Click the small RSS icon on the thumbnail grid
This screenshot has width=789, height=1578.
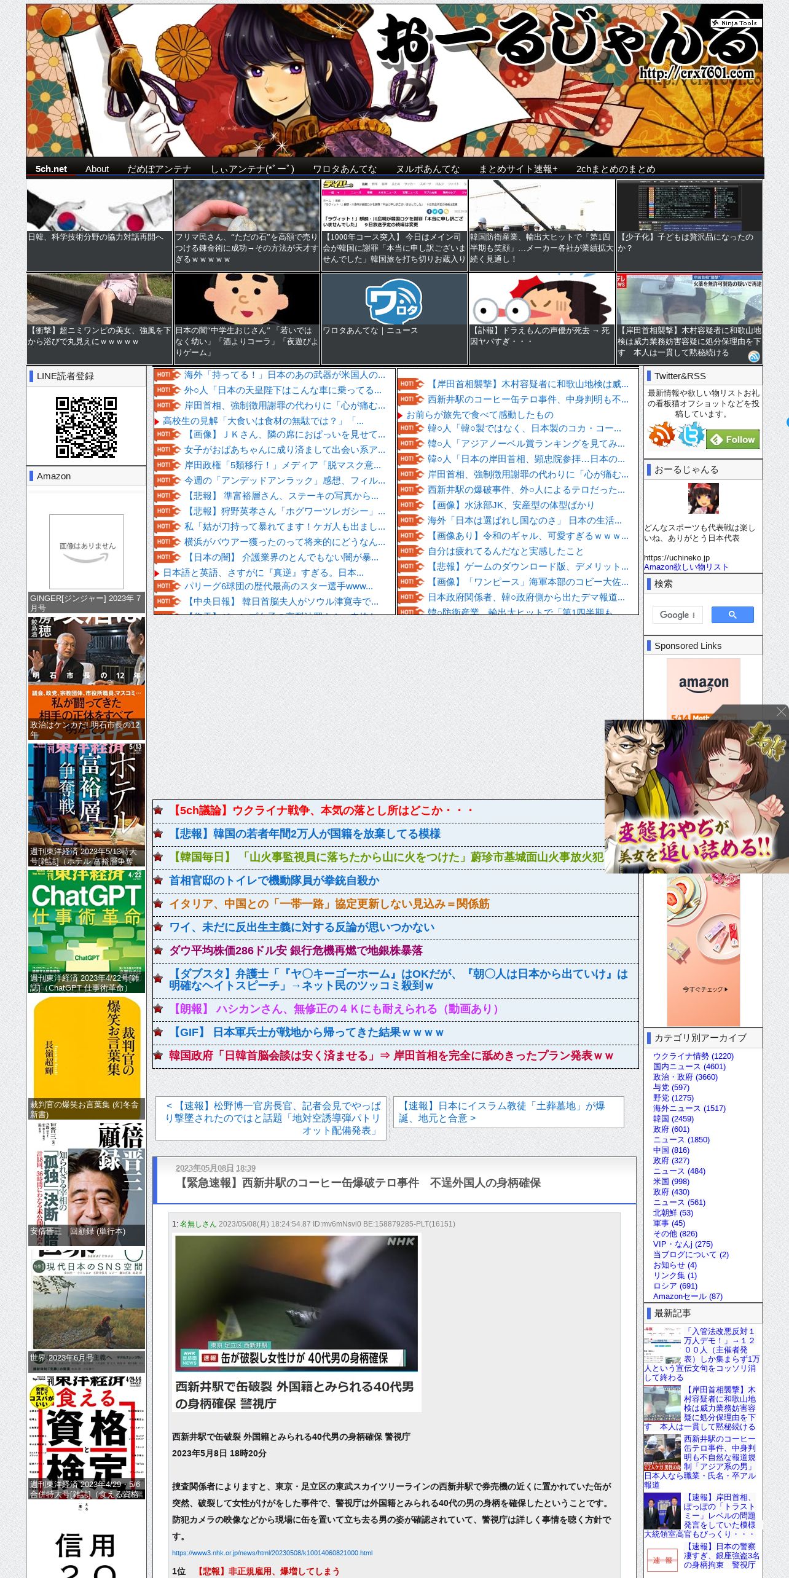pyautogui.click(x=754, y=356)
